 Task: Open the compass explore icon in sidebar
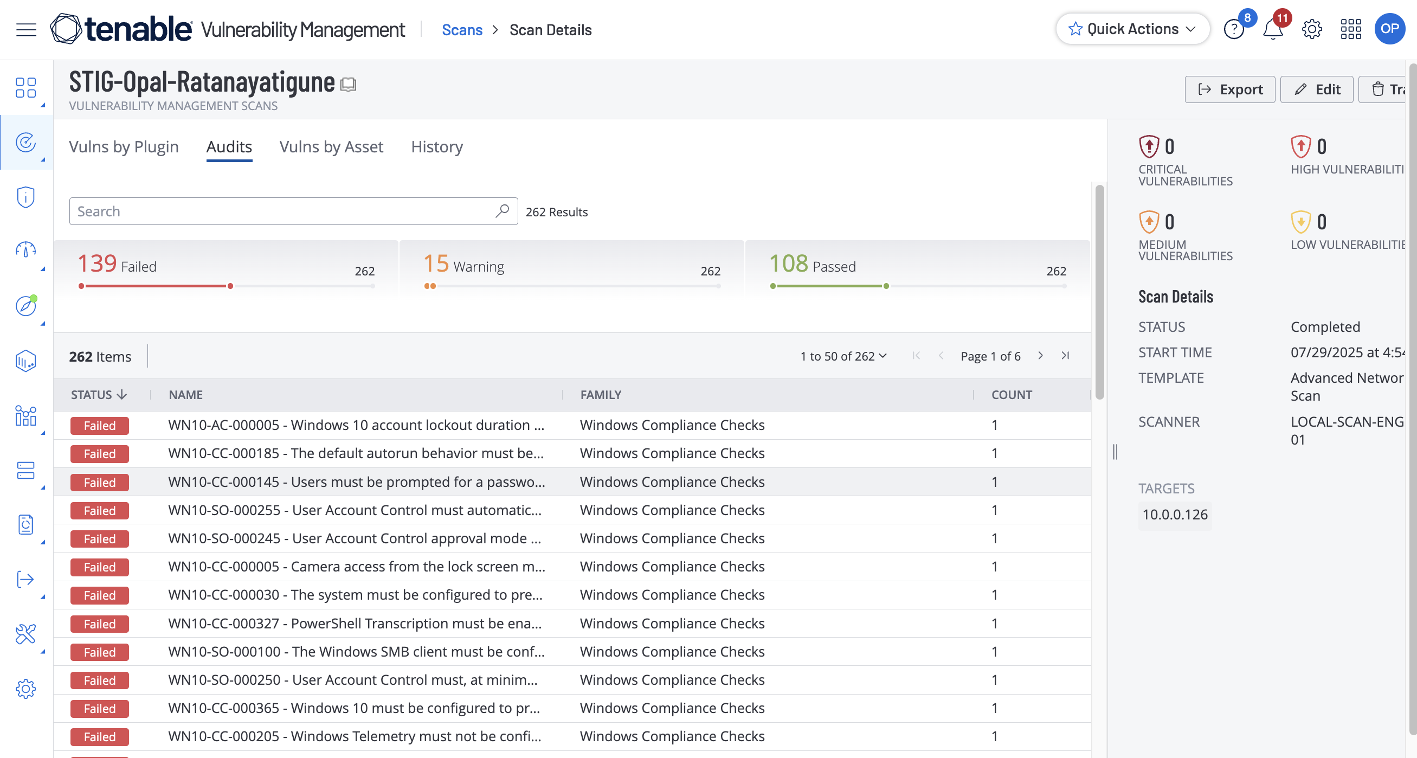click(x=26, y=305)
